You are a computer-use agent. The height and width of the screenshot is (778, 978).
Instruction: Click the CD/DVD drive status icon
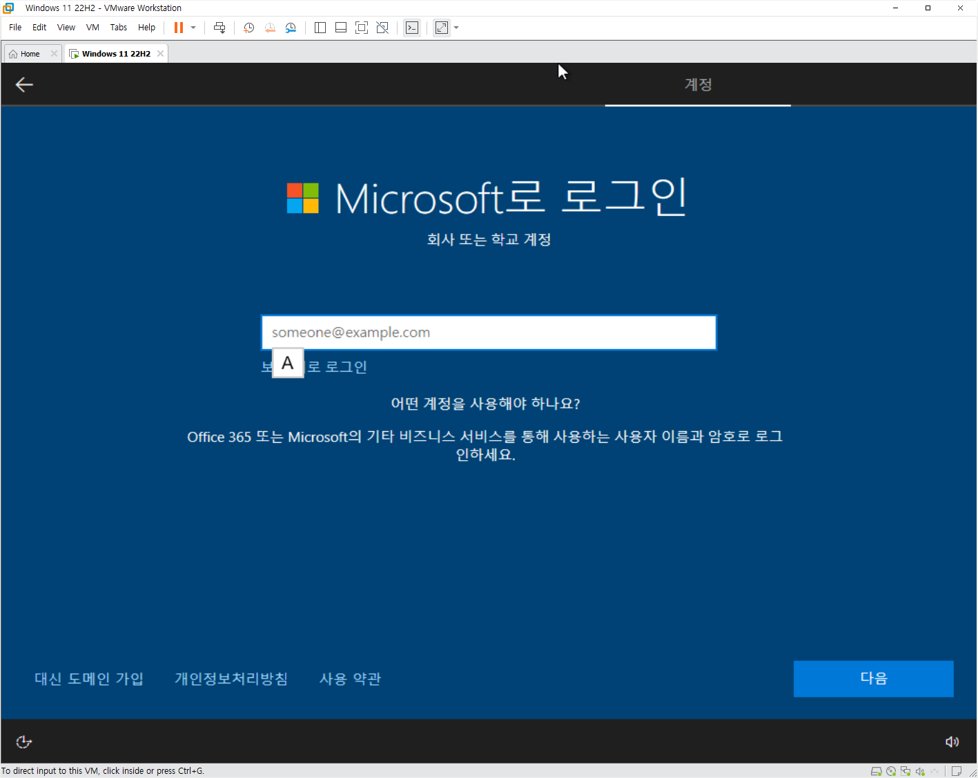(891, 771)
